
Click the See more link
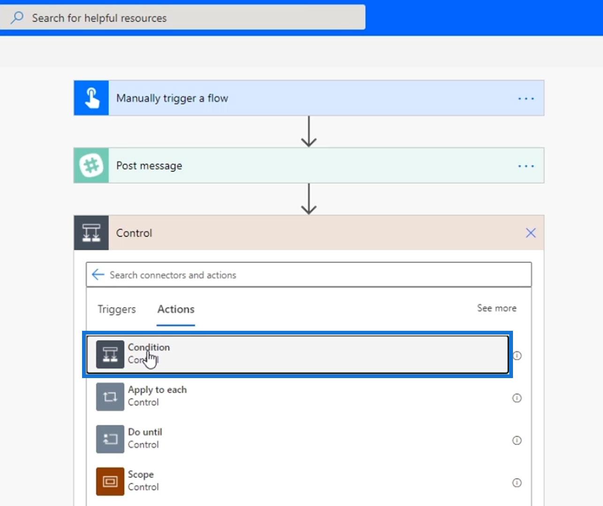[497, 308]
